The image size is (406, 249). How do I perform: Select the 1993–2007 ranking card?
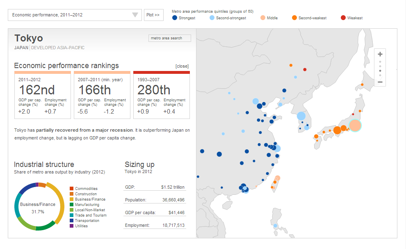click(161, 95)
